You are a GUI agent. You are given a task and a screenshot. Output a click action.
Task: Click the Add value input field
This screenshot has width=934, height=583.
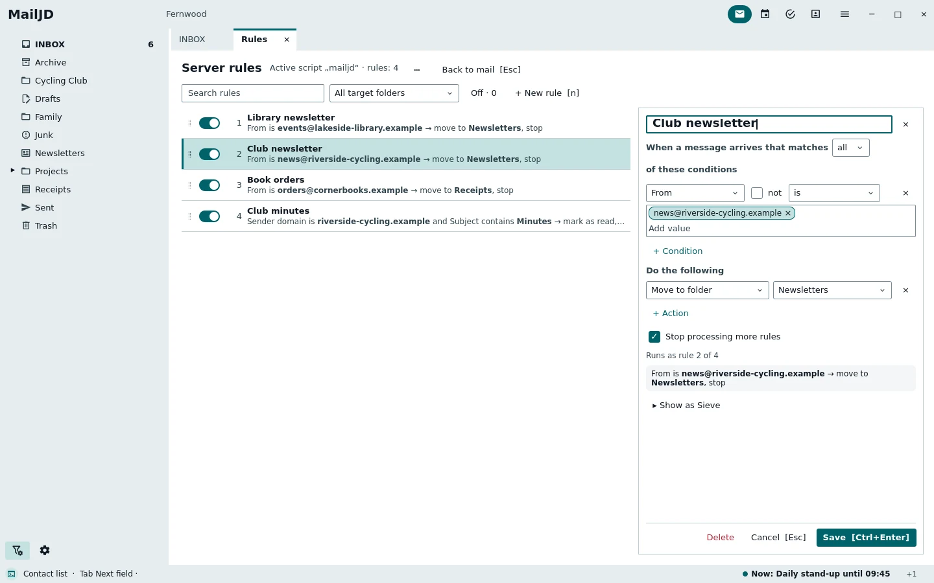(781, 229)
